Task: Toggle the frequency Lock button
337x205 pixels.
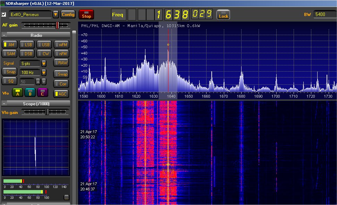Action: point(223,15)
